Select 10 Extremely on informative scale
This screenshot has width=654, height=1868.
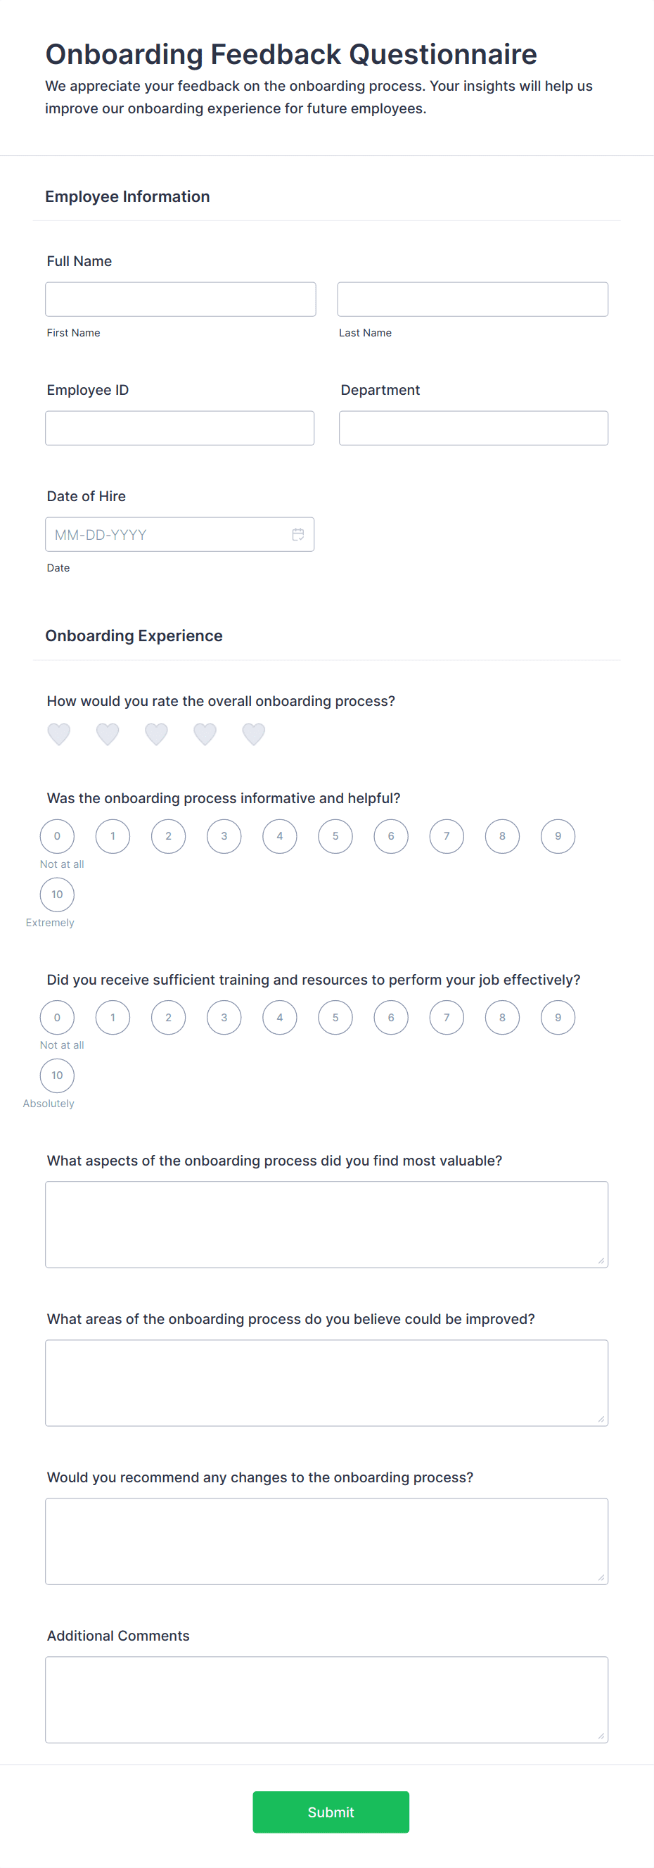coord(56,894)
